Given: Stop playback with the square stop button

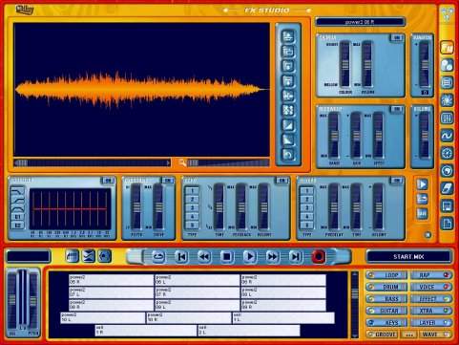Looking at the screenshot, I should pyautogui.click(x=227, y=256).
